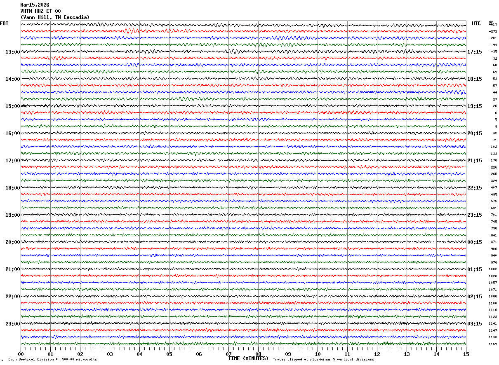Click the 20:00 EDT row label
This screenshot has height=365, width=499.
point(12,242)
